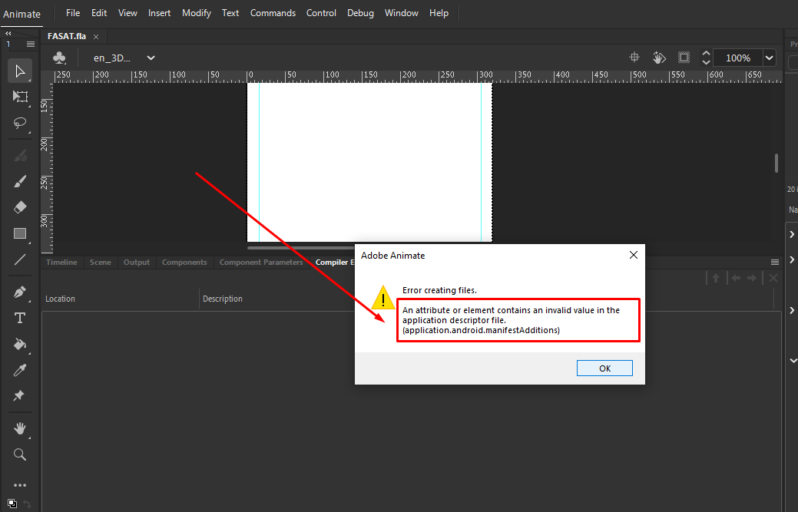Select the Pen tool
The image size is (798, 512).
pos(20,292)
